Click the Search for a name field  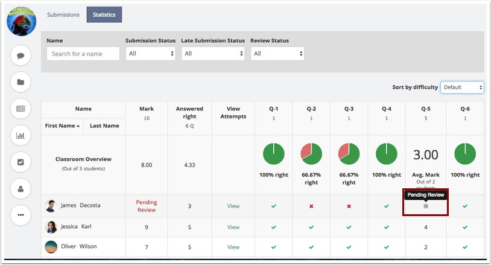[83, 54]
